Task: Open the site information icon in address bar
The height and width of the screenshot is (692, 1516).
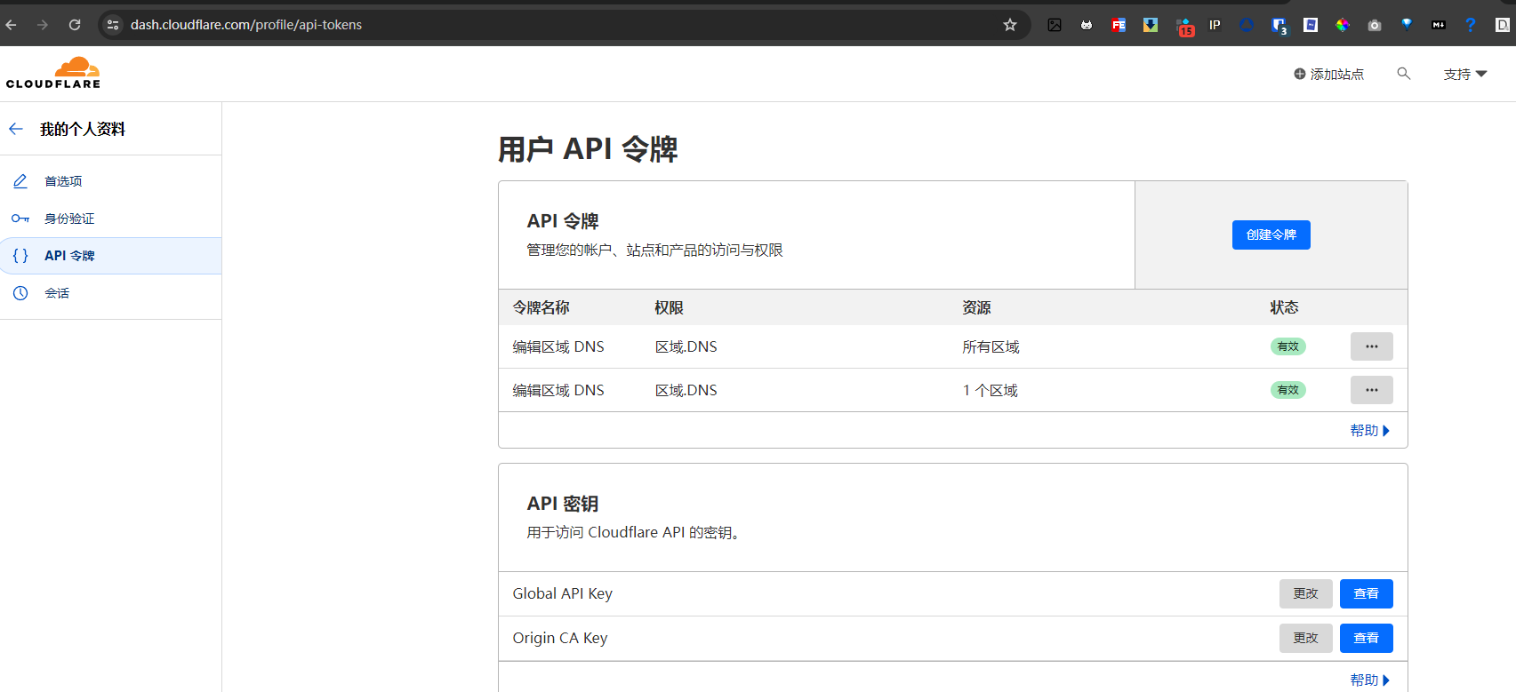Action: (x=113, y=25)
